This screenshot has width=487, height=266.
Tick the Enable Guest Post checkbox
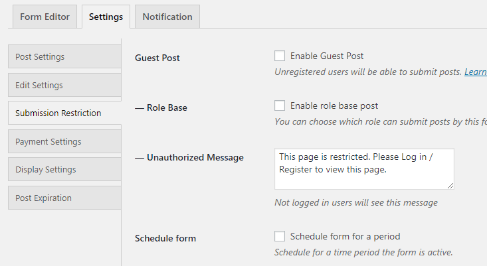click(280, 56)
